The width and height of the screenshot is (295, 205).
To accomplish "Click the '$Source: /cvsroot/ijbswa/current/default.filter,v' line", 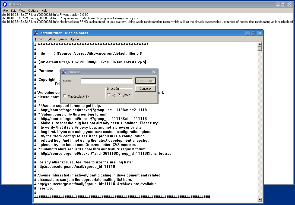I will [88, 54].
